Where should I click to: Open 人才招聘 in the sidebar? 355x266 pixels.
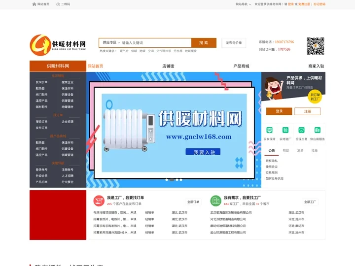pyautogui.click(x=68, y=176)
